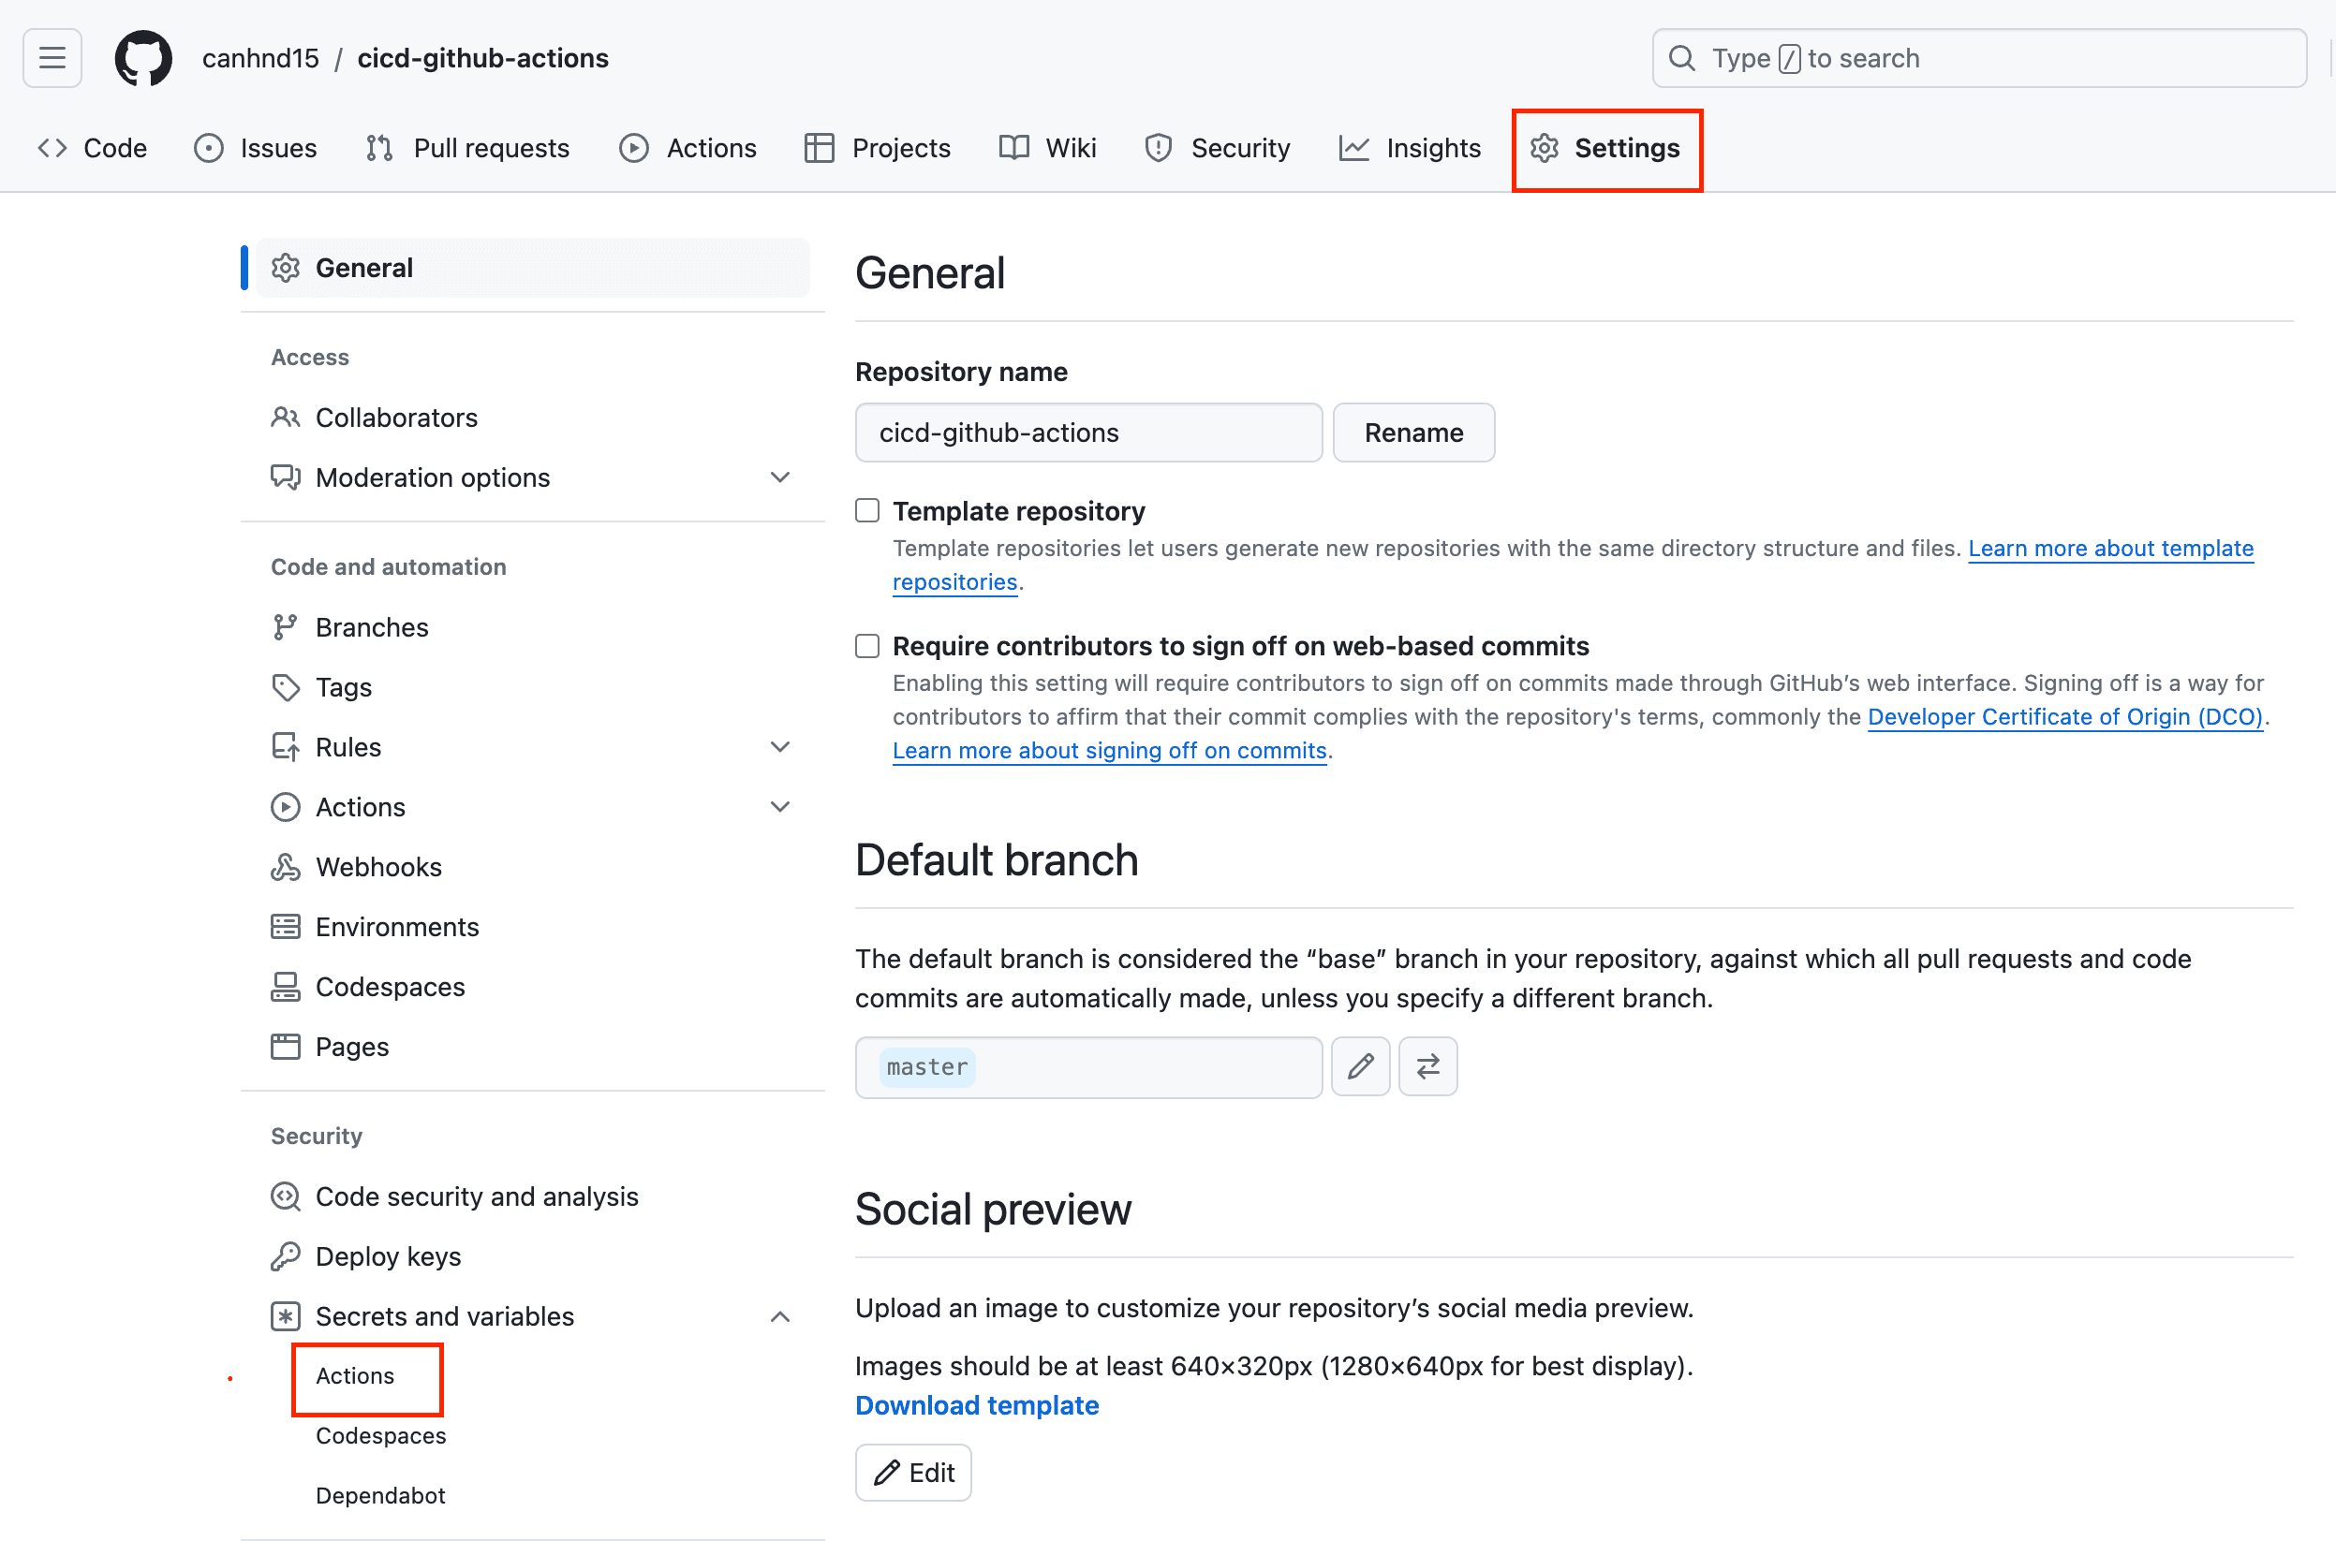
Task: Click the Insights graph icon
Action: tap(1353, 149)
